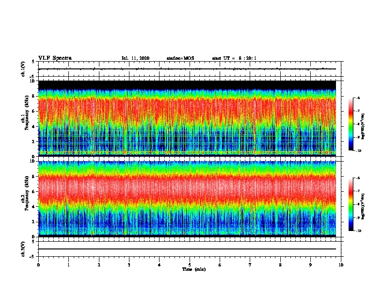Screen dimensions: 384x297
Task: Click the "ch.1(V)" waveform axis label
Action: coord(23,69)
